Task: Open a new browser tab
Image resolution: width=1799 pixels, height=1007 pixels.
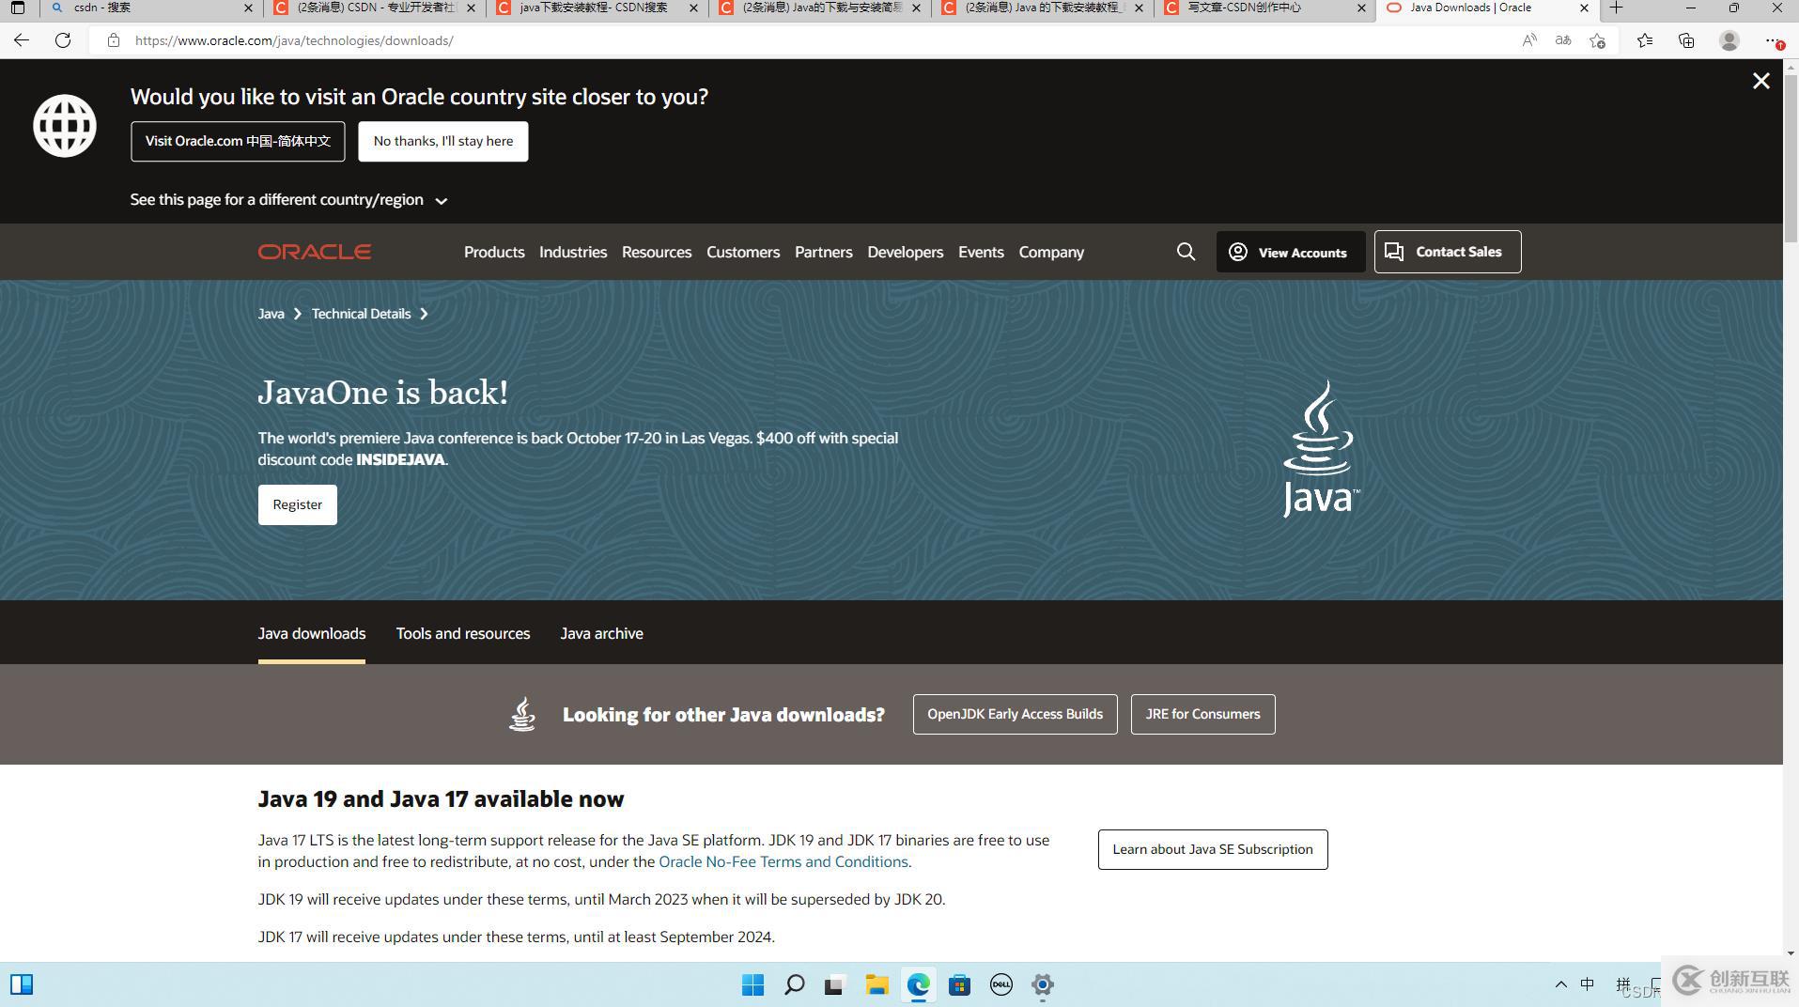Action: tap(1616, 8)
